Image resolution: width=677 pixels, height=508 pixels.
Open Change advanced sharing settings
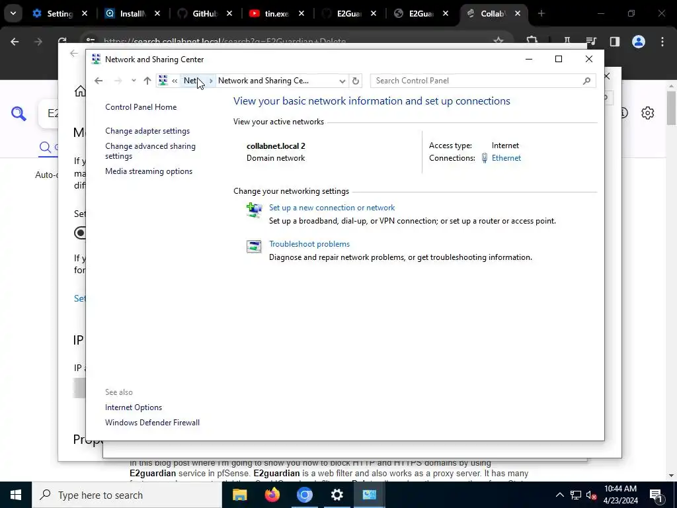pos(150,151)
